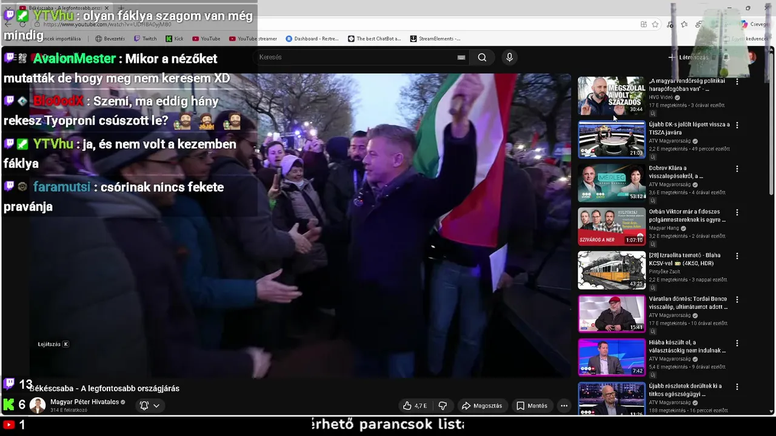The image size is (776, 436).
Task: Open 'Megszólal a volt százados' video thumbnail
Action: [612, 96]
